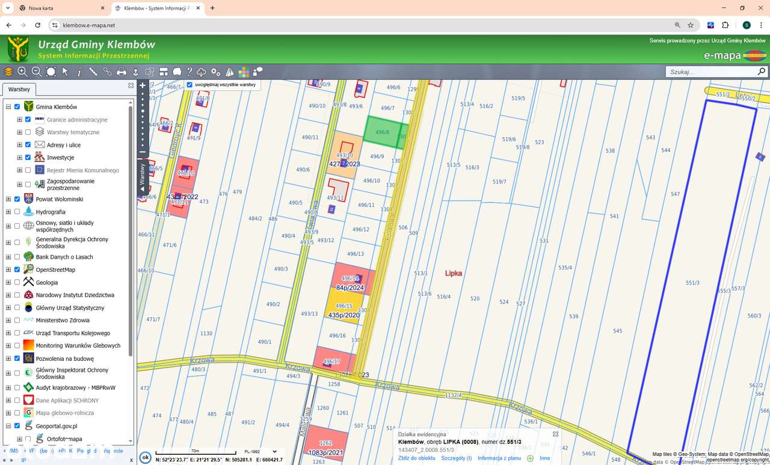Switch to the Warstwy tab
This screenshot has height=465, width=770.
pyautogui.click(x=19, y=89)
